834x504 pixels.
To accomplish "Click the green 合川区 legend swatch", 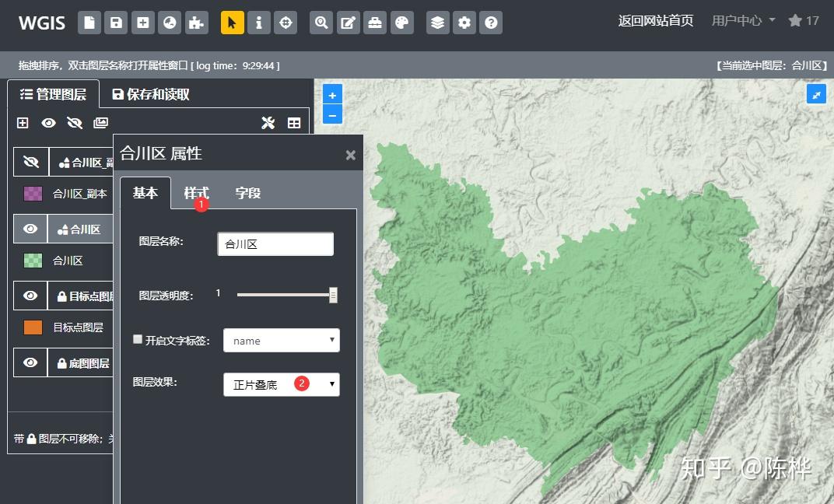I will click(33, 261).
